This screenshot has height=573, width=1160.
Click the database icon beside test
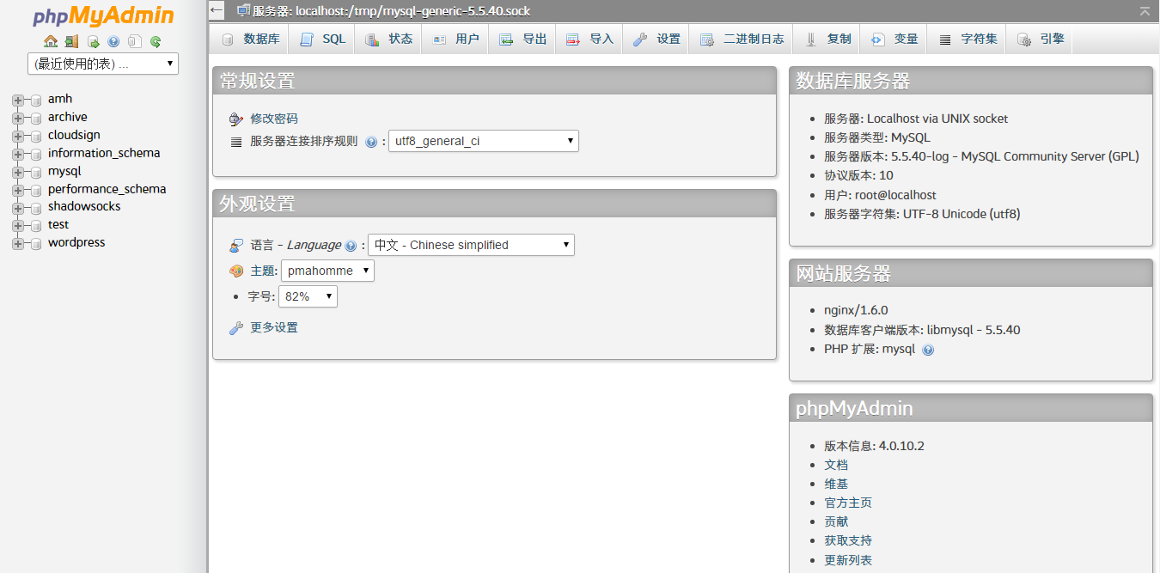36,226
